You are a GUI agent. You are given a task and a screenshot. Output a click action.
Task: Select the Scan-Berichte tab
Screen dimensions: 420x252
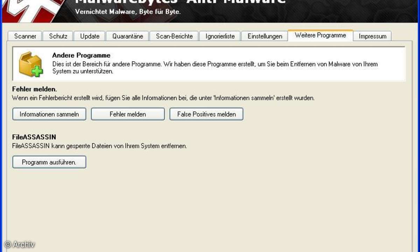pos(174,36)
